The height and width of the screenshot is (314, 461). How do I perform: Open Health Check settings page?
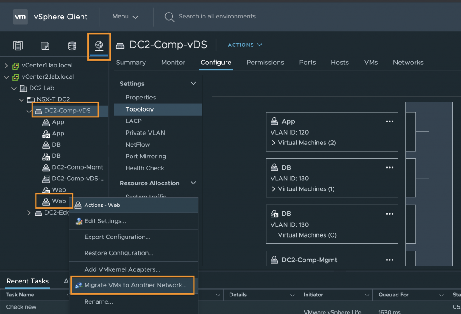point(145,168)
